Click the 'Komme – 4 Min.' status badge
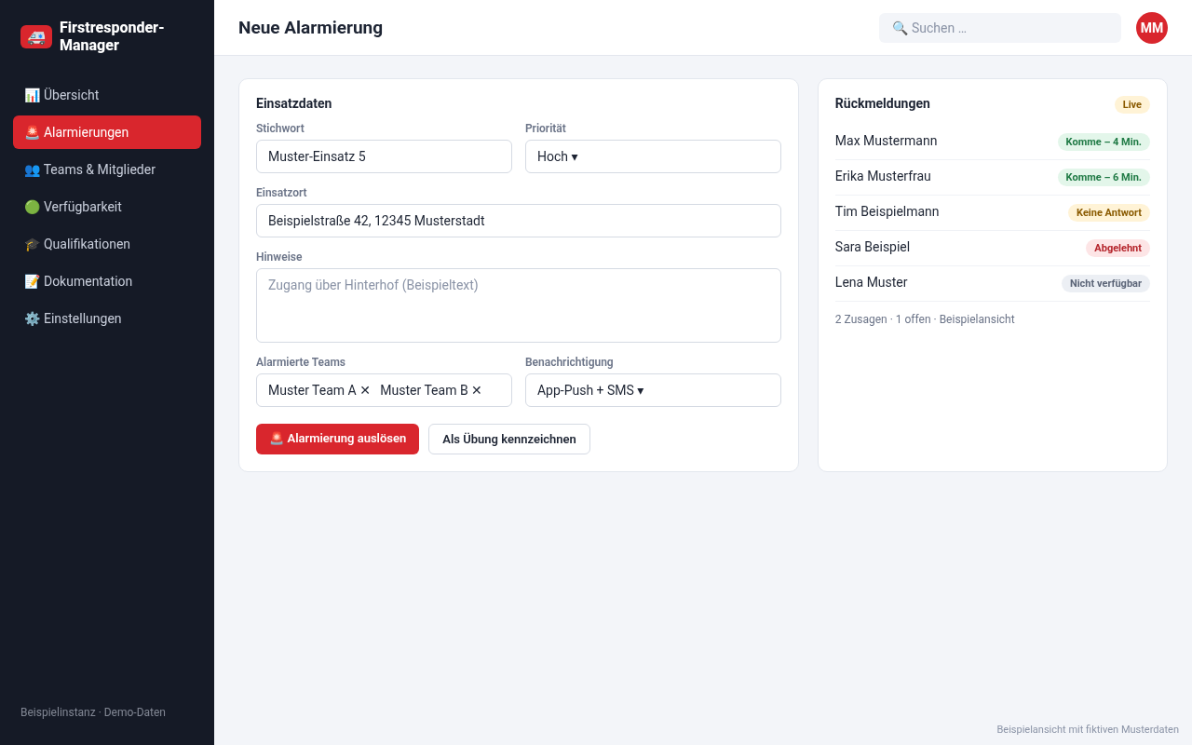 (1104, 142)
